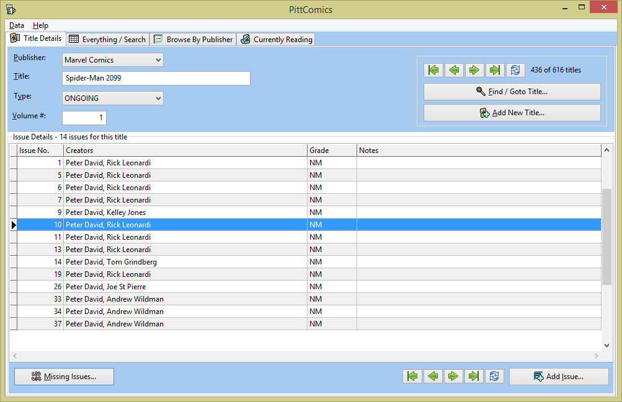The width and height of the screenshot is (622, 402).
Task: Click Issue No. column header
Action: 40,151
